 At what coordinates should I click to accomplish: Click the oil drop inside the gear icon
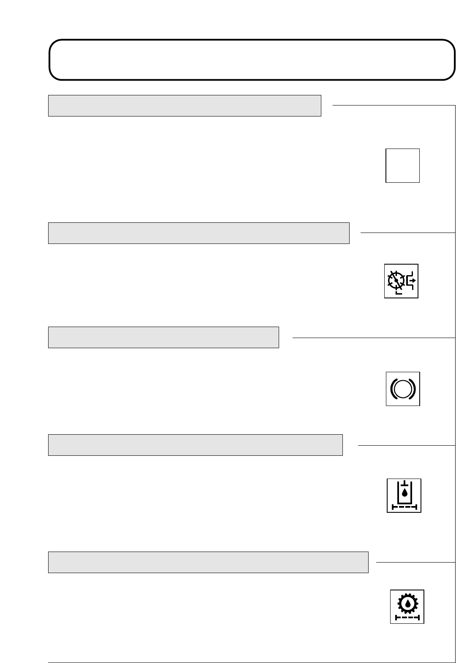click(x=407, y=604)
